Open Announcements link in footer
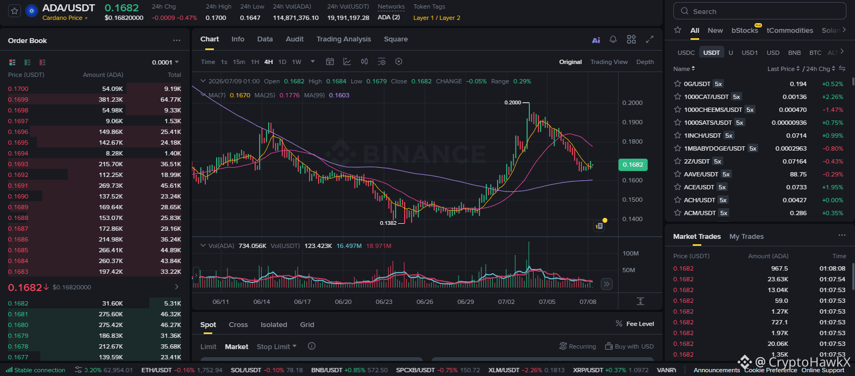 tap(716, 370)
